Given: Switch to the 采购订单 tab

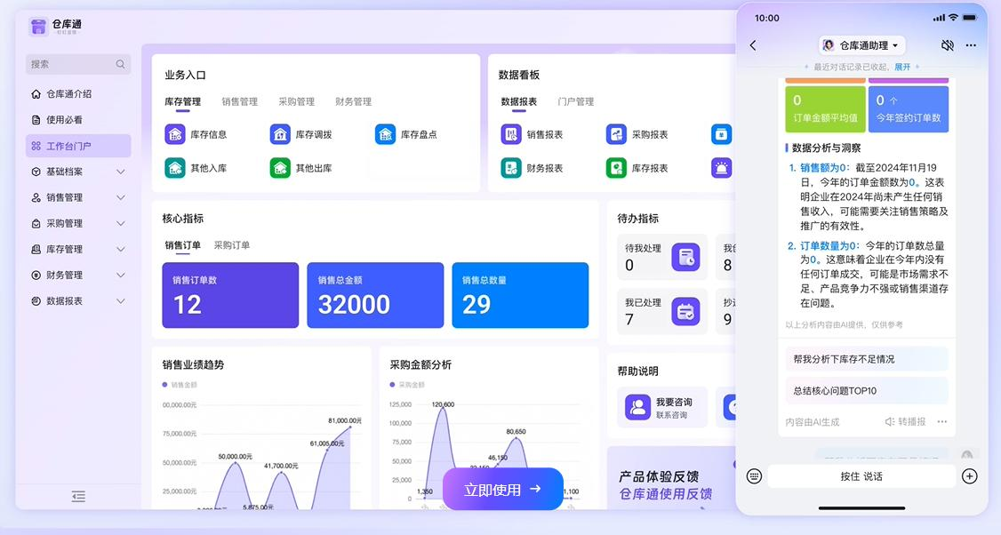Looking at the screenshot, I should [x=232, y=245].
